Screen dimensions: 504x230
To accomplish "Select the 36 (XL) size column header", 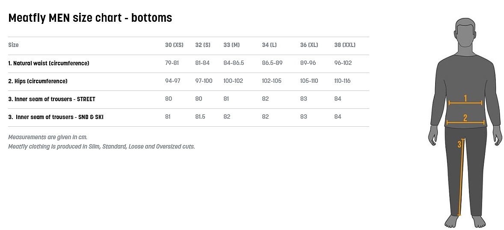I will 309,45.
